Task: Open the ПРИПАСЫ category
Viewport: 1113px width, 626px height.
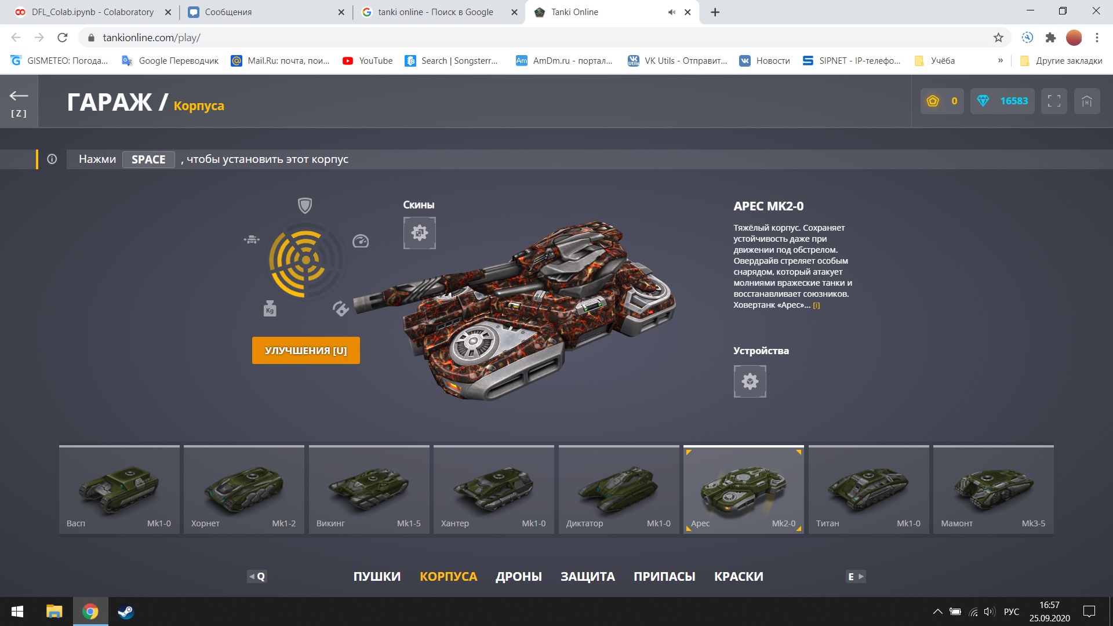Action: (x=664, y=576)
